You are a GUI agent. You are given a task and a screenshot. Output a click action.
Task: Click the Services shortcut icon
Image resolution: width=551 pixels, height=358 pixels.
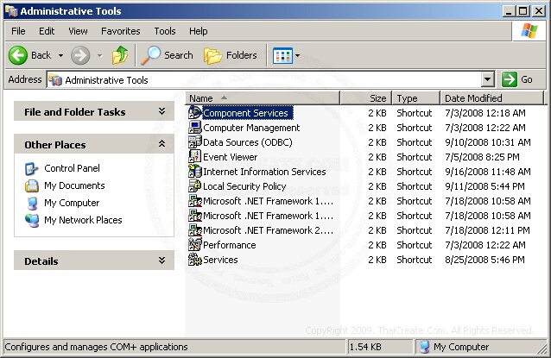coord(195,260)
